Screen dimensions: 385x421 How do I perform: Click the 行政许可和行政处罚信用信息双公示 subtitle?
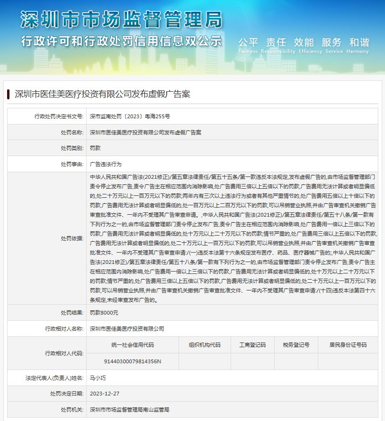point(121,41)
